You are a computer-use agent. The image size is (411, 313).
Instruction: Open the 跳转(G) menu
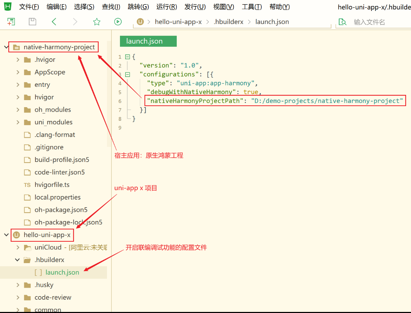point(139,7)
